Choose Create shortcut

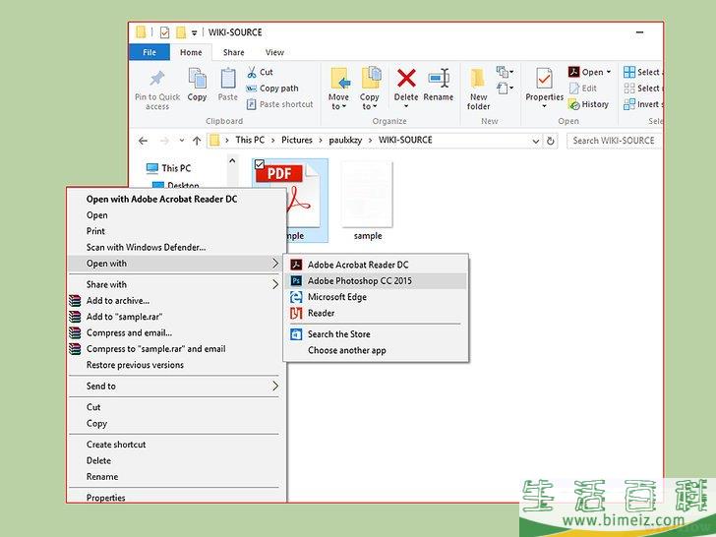pyautogui.click(x=177, y=445)
